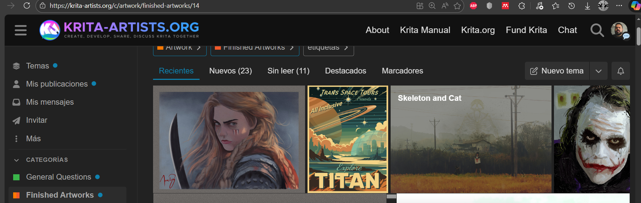The width and height of the screenshot is (641, 203).
Task: Open the hamburger sidebar menu
Action: click(21, 30)
